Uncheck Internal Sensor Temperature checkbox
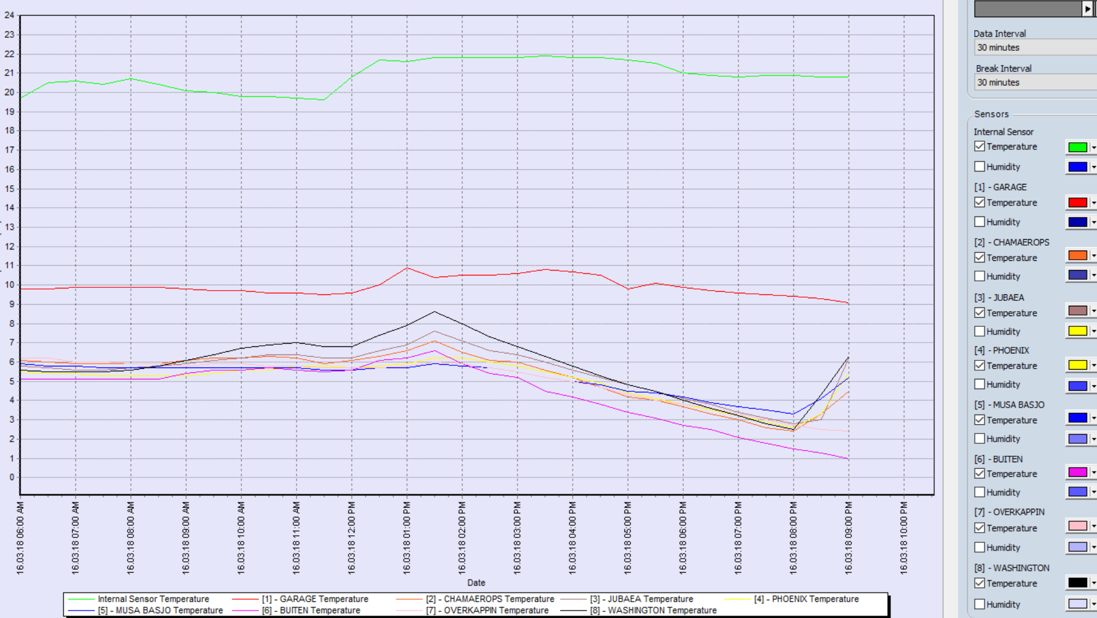The height and width of the screenshot is (618, 1097). pyautogui.click(x=980, y=147)
